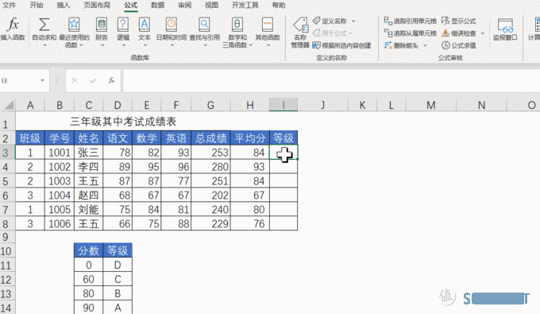Image resolution: width=540 pixels, height=314 pixels.
Task: Click Error Checking (错误检查)
Action: (x=459, y=33)
